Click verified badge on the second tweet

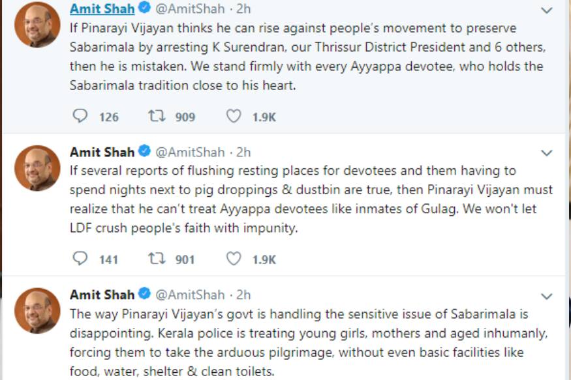point(144,152)
